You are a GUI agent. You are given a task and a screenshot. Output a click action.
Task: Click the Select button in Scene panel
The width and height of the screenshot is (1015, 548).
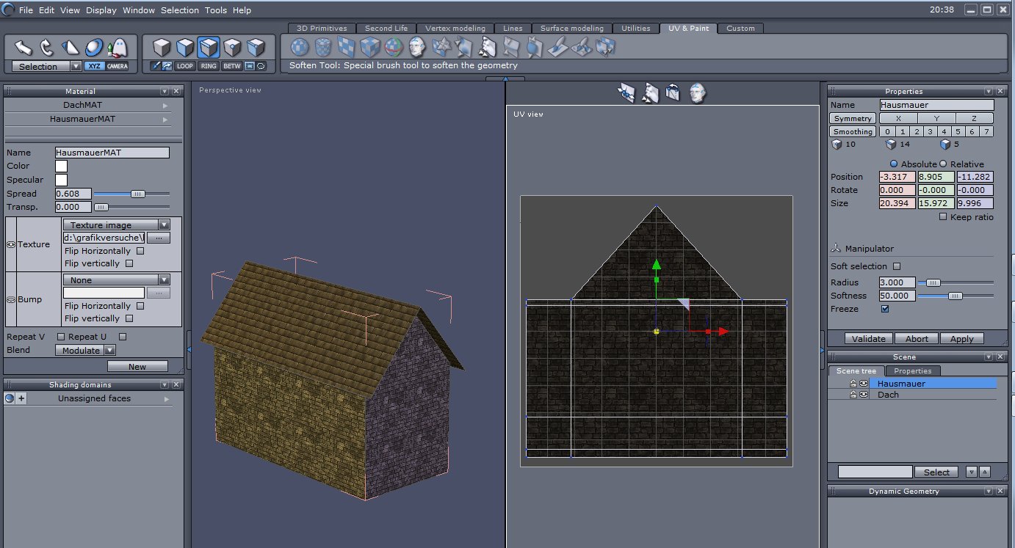(936, 472)
